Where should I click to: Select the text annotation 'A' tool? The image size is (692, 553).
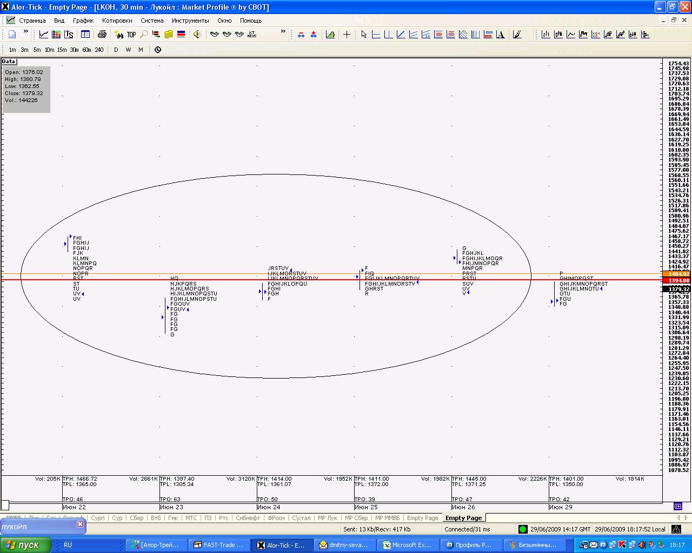pyautogui.click(x=501, y=35)
